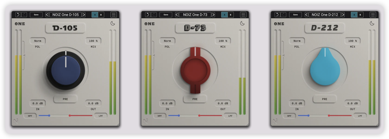Screen dimensions: 389x139
Task: Open NOIZ One D-105 preset list
Action: click(66, 15)
